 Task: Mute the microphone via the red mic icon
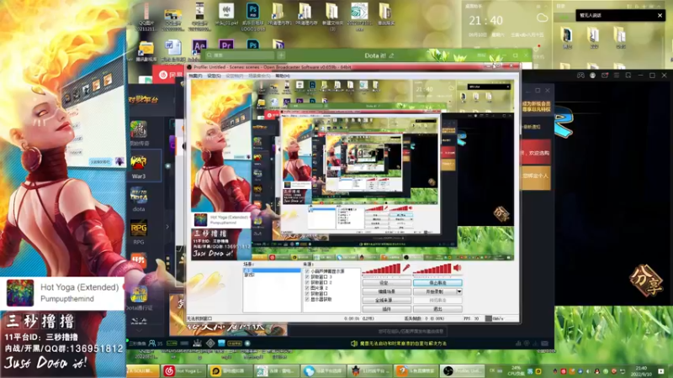pyautogui.click(x=405, y=268)
